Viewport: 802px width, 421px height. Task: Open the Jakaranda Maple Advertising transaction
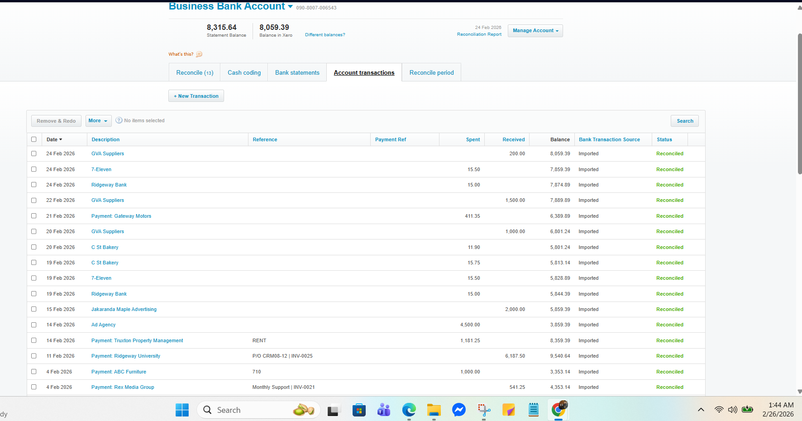[x=124, y=309]
